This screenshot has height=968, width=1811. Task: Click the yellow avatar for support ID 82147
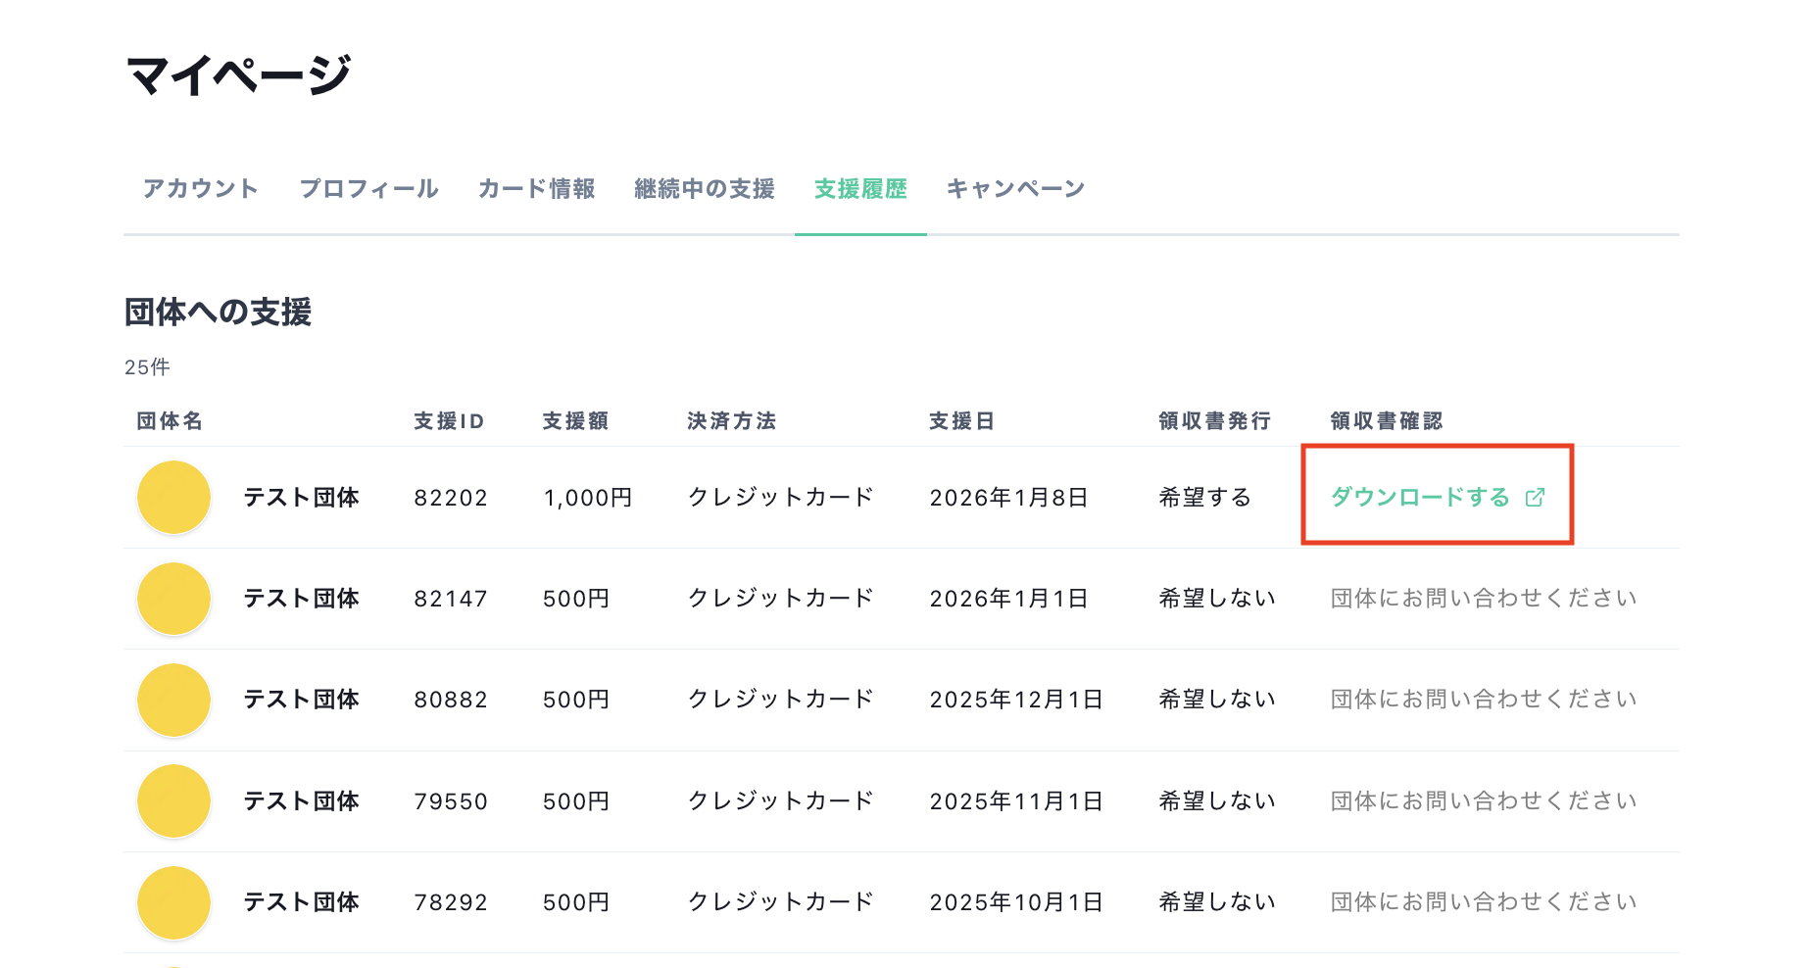coord(173,599)
